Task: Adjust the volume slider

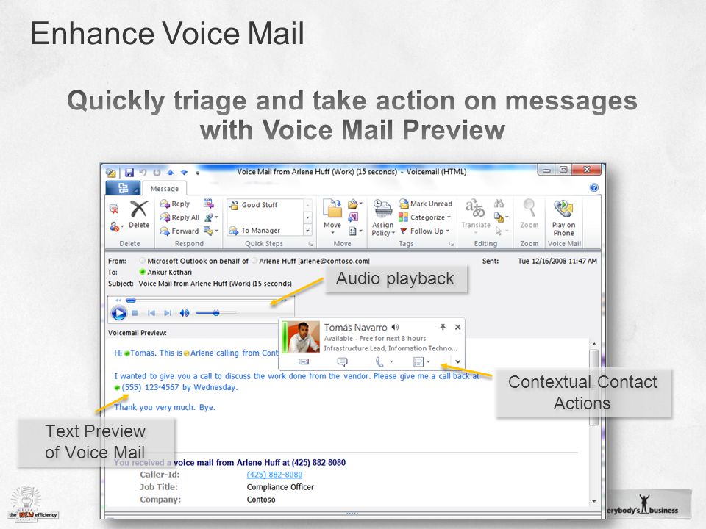Action: tap(216, 313)
